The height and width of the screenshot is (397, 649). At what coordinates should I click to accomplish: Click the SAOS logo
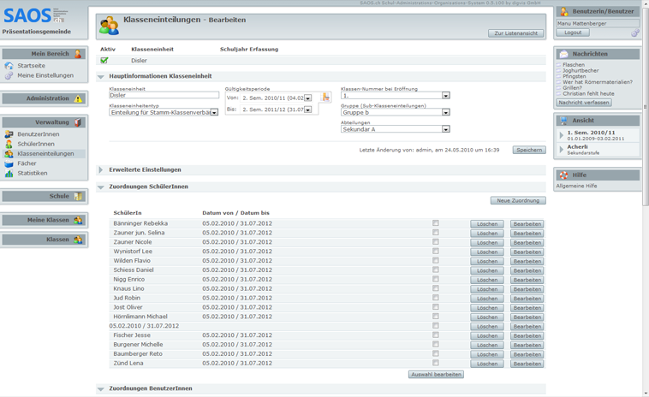pyautogui.click(x=36, y=15)
